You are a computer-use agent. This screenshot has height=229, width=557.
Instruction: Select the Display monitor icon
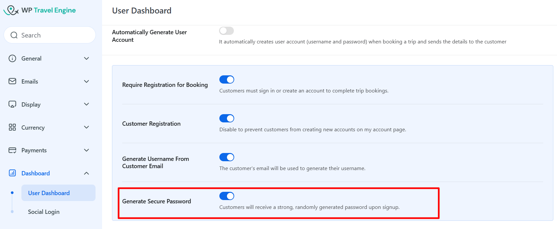12,104
